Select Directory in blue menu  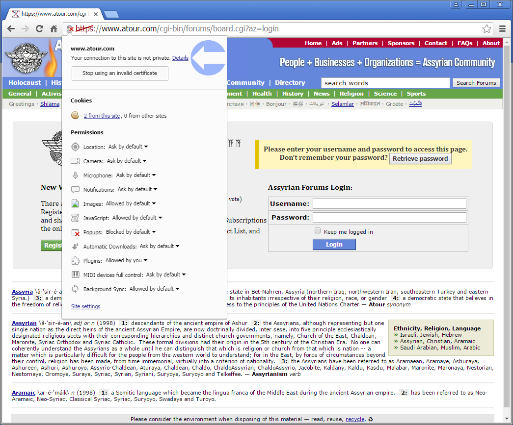coord(290,83)
